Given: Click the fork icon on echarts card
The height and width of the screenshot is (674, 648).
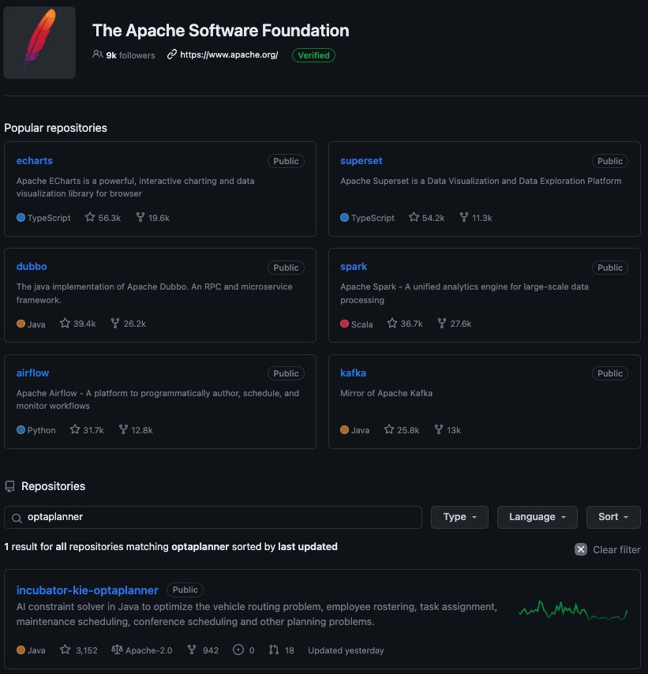Looking at the screenshot, I should pyautogui.click(x=140, y=217).
